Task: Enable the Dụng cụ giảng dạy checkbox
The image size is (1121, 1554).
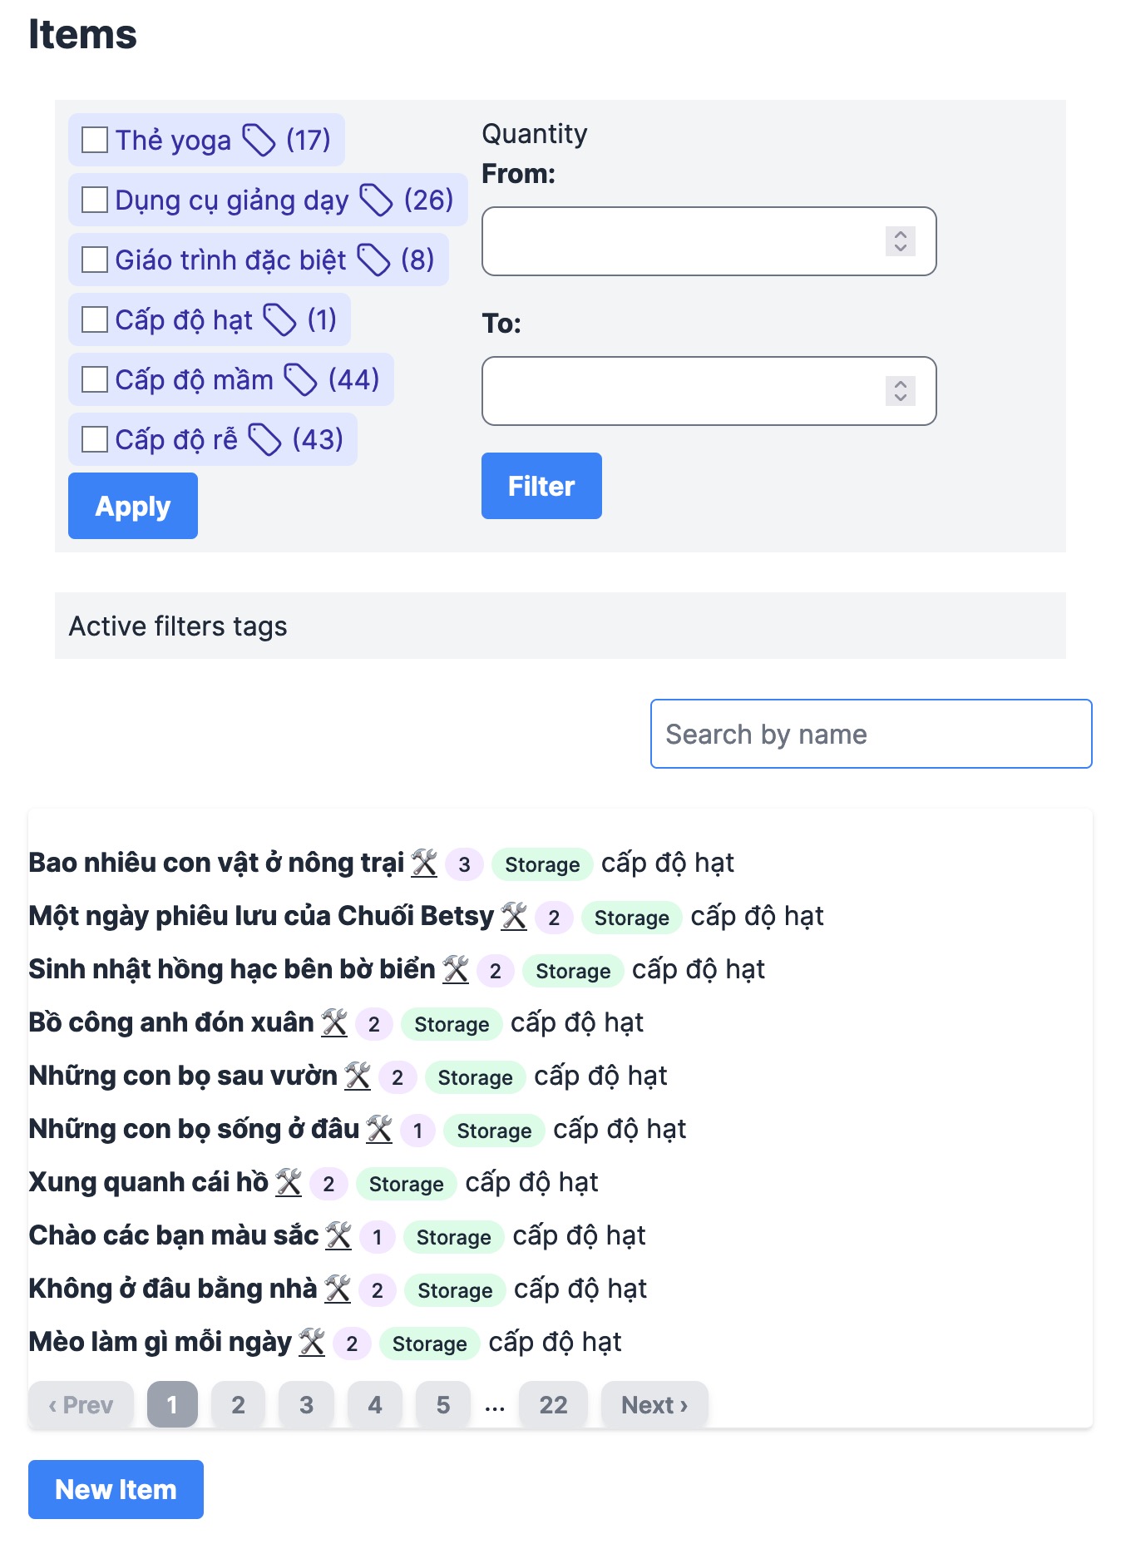Action: coord(95,200)
